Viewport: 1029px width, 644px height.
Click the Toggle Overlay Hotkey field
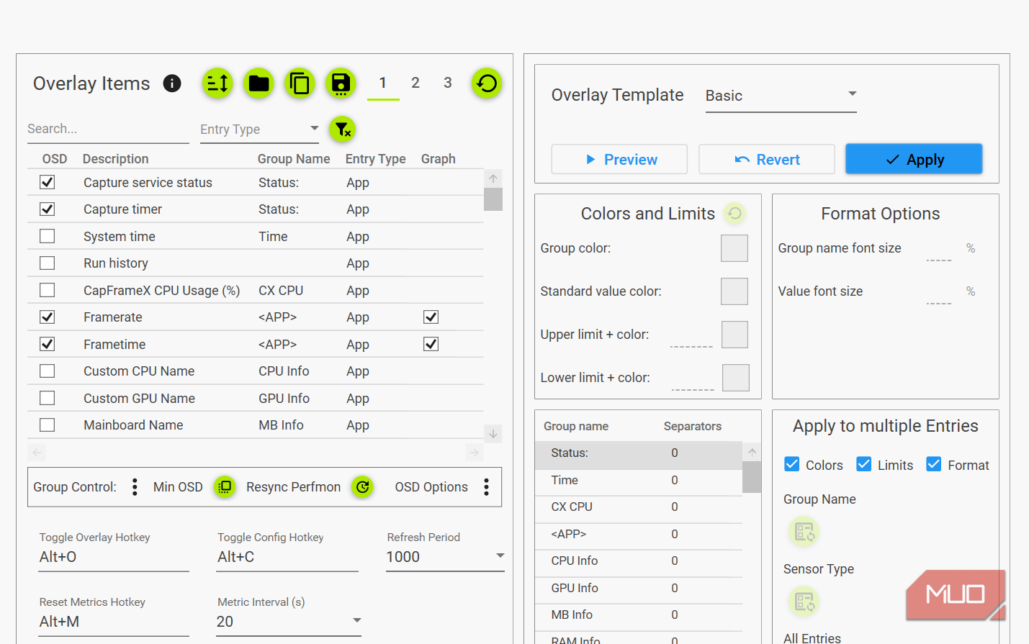tap(114, 557)
